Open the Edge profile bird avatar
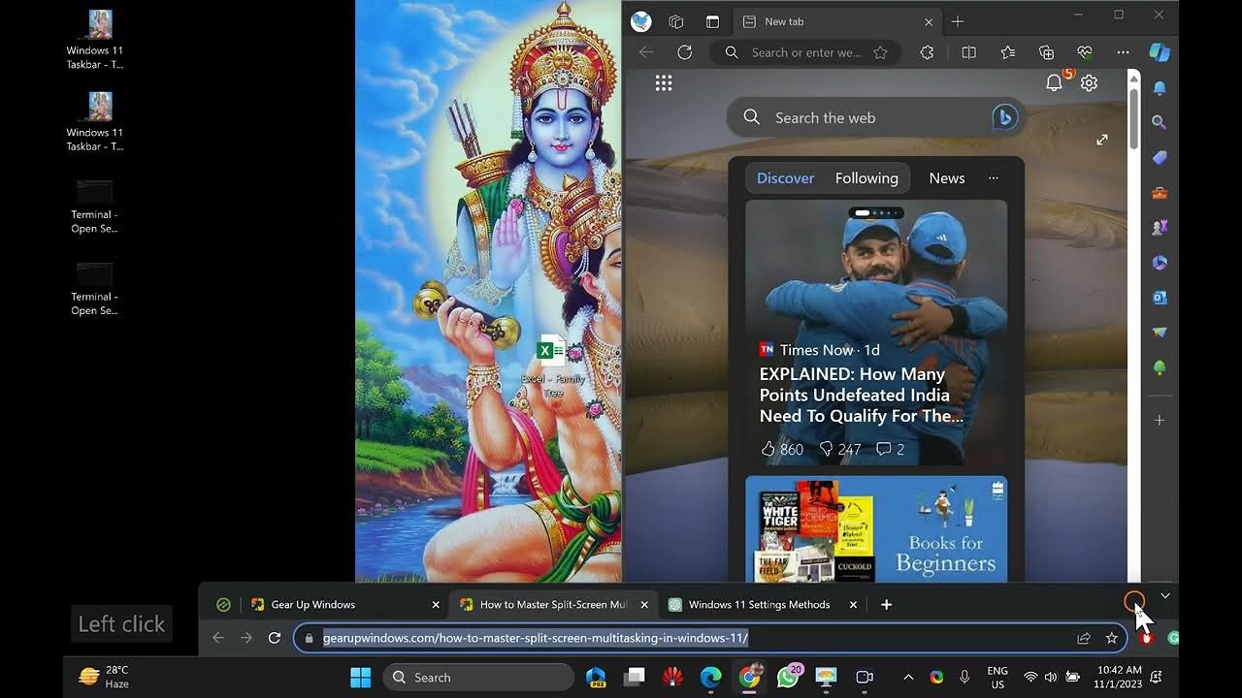This screenshot has width=1242, height=698. coord(640,21)
